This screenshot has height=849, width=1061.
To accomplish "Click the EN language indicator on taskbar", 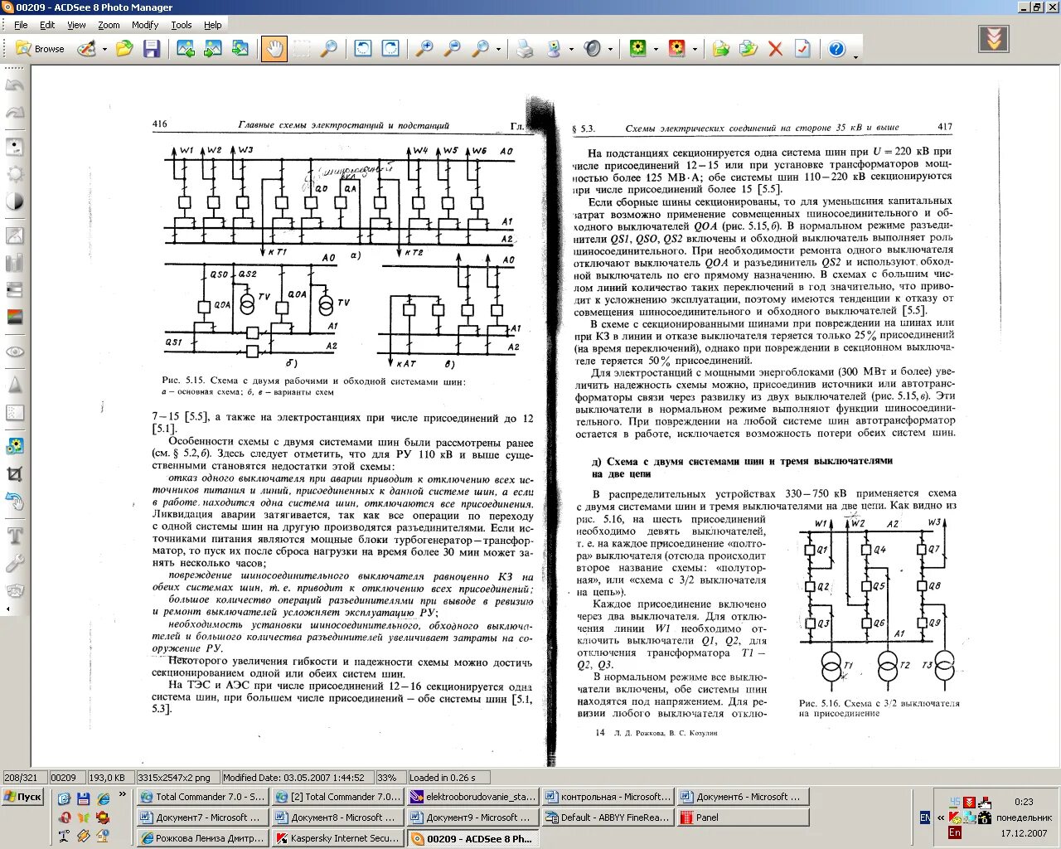I will pos(925,817).
